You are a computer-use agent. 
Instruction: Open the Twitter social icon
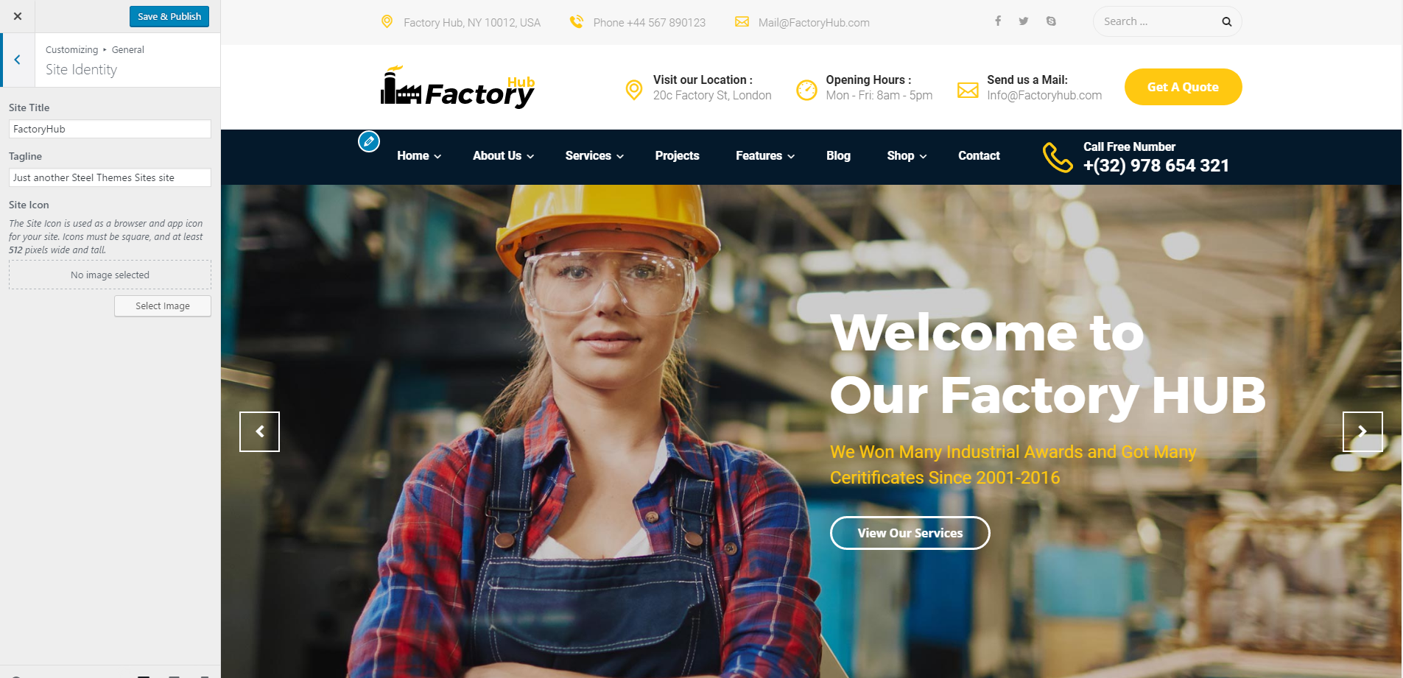coord(1024,21)
